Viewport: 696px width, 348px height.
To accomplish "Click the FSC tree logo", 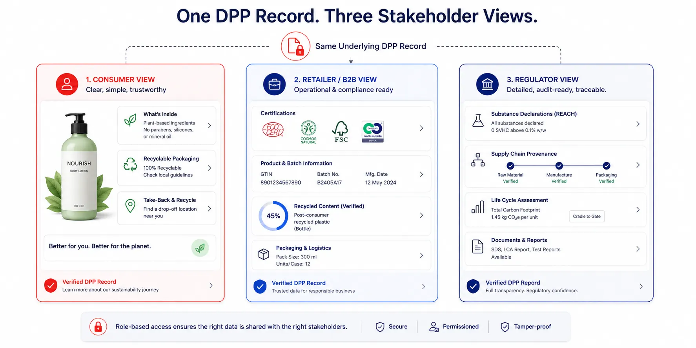I will 341,132.
